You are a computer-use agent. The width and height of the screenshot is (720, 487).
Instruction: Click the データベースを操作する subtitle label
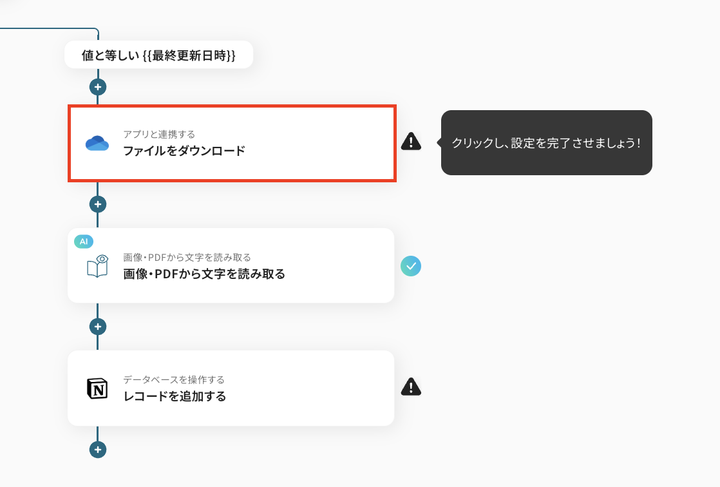pos(174,380)
